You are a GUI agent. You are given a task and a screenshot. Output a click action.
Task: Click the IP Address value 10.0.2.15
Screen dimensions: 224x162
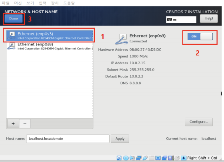[138, 63]
